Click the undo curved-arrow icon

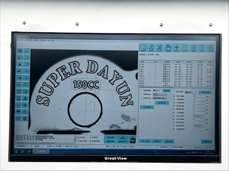(x=19, y=71)
